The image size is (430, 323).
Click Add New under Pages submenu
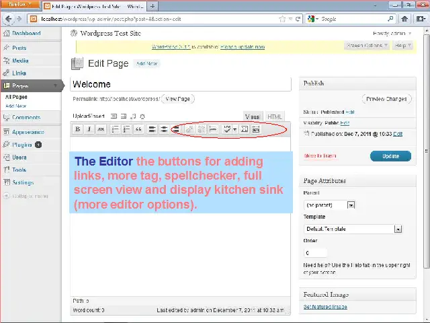tap(15, 106)
